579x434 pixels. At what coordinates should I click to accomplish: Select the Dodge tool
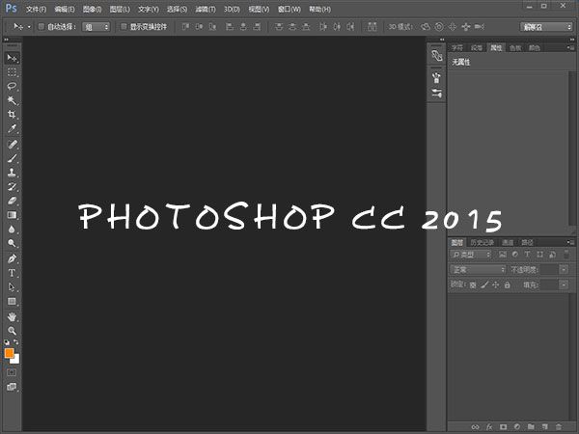[12, 243]
